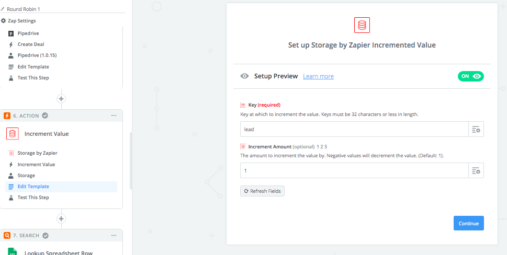Select Test This Step under Increment Value

(x=33, y=197)
